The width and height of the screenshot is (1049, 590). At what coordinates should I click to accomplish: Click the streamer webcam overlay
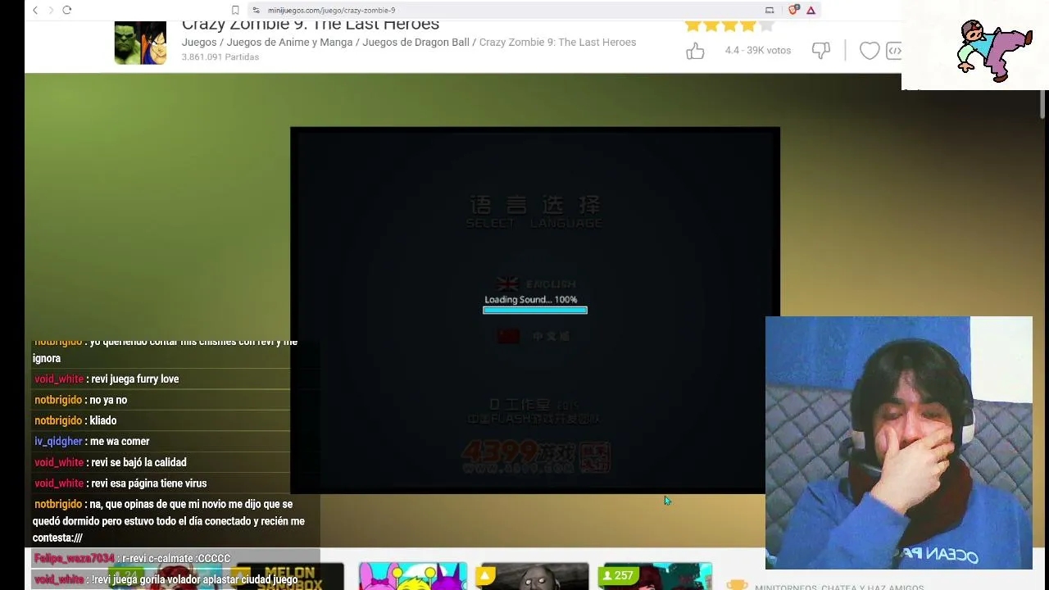tap(899, 442)
